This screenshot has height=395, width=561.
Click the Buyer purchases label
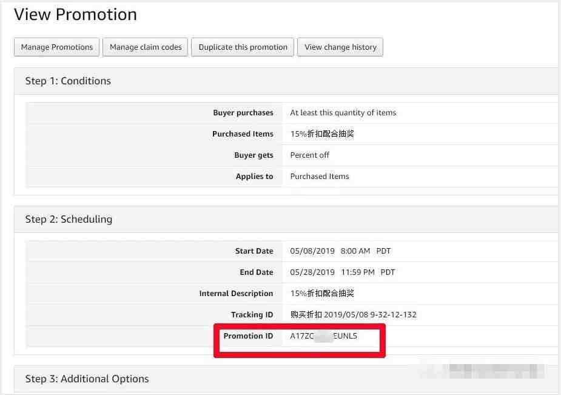tap(243, 113)
